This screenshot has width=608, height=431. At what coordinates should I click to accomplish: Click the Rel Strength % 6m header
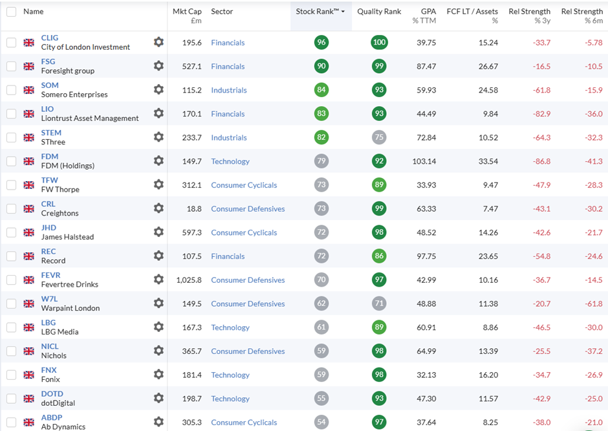[x=582, y=16]
